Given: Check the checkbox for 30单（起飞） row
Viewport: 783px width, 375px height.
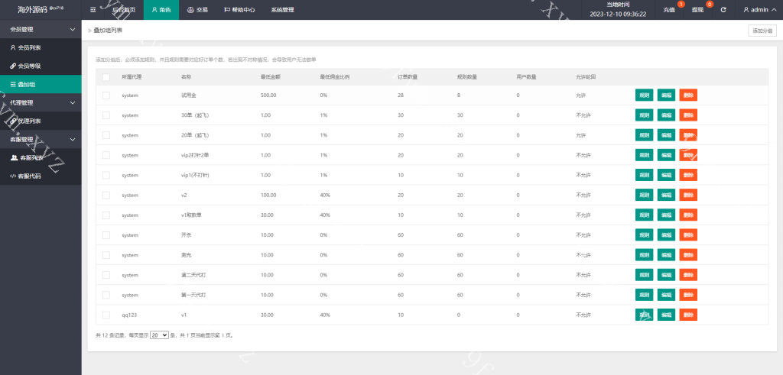Looking at the screenshot, I should pos(106,115).
